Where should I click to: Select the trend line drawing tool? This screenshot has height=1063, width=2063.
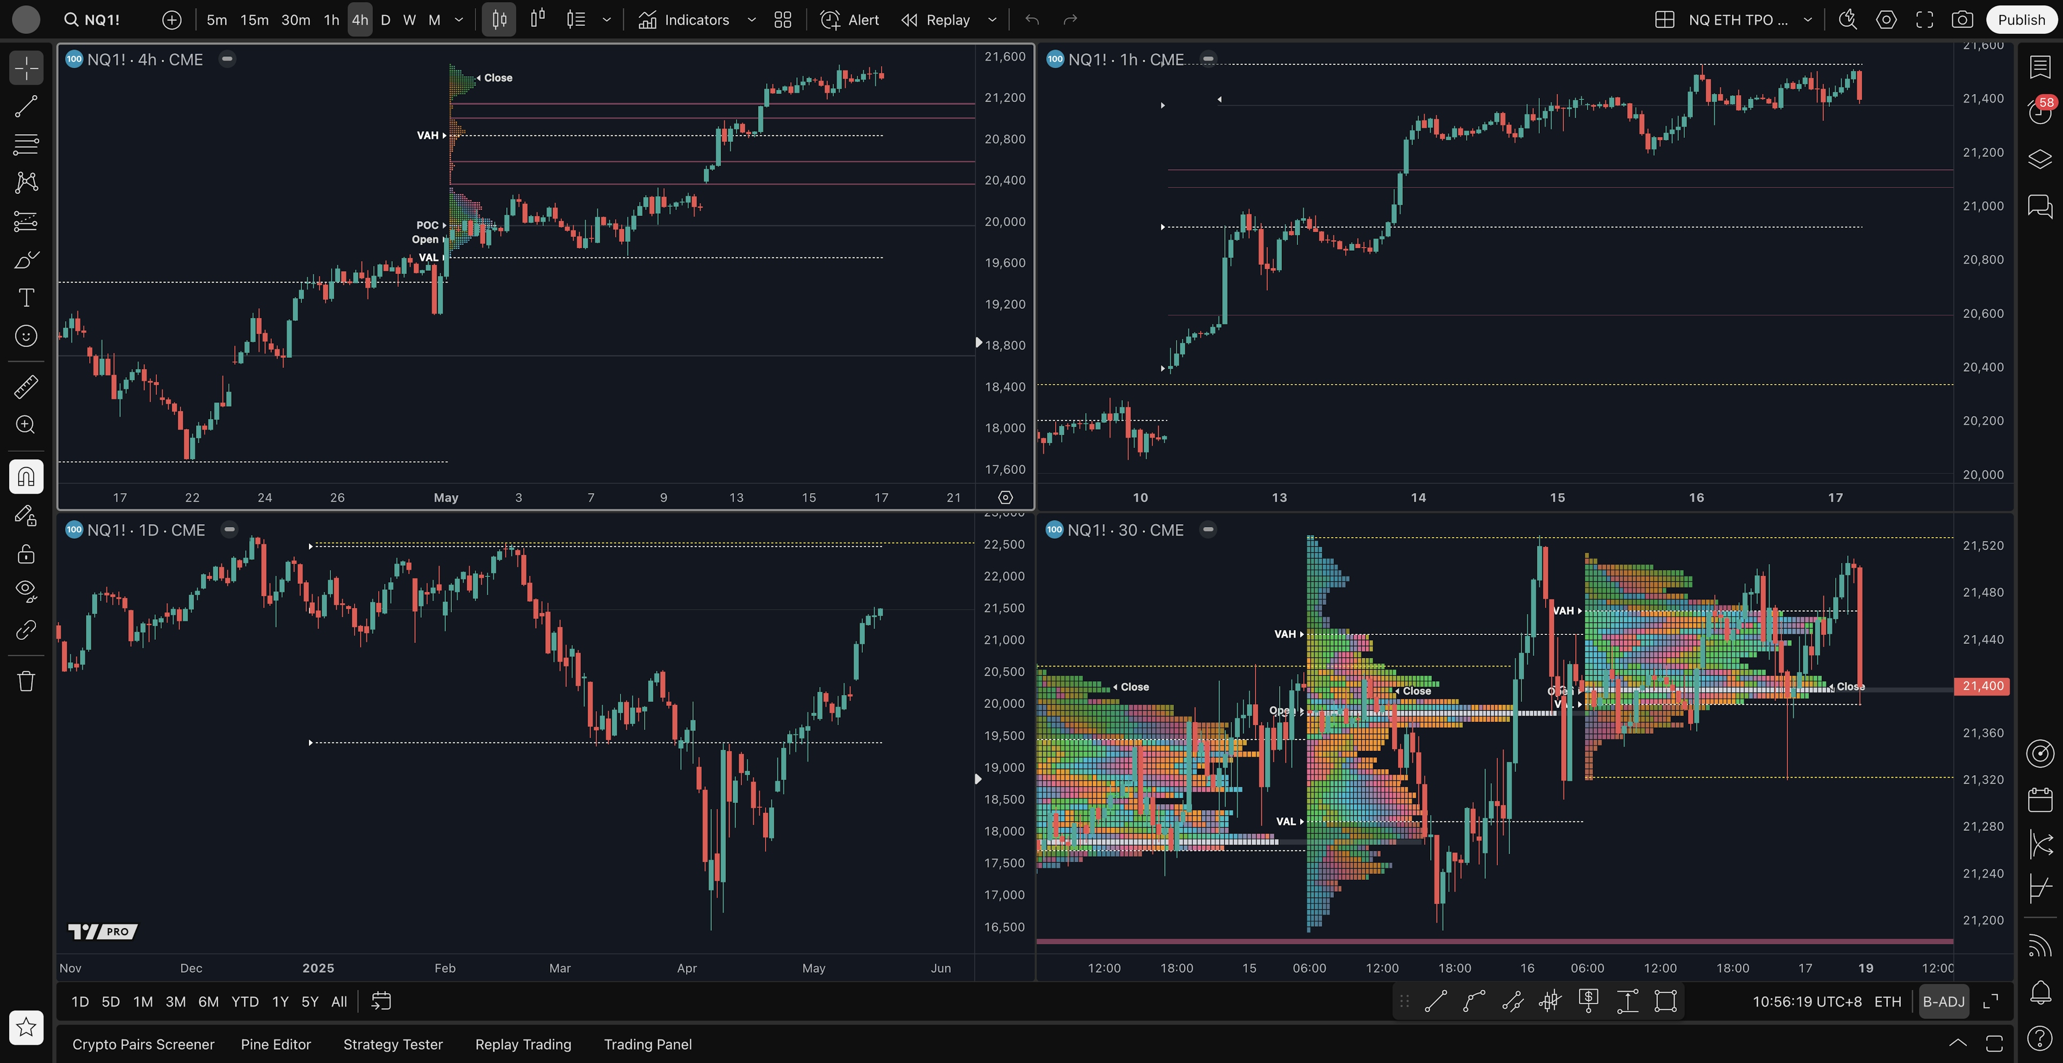click(x=26, y=106)
